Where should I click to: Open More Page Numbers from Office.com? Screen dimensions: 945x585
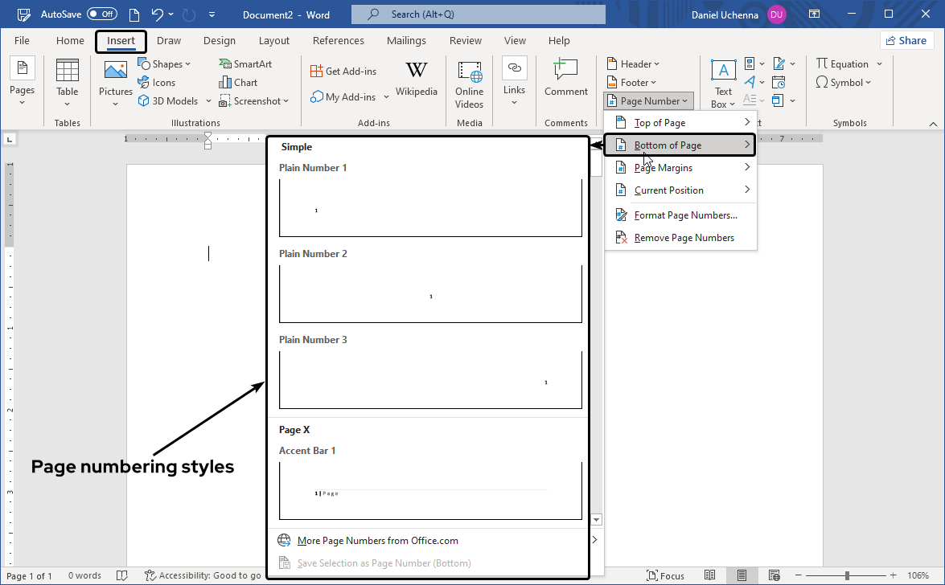click(377, 541)
